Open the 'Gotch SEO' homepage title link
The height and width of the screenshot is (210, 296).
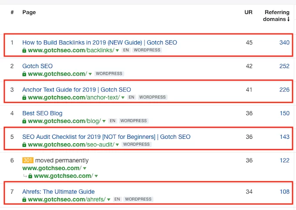(37, 66)
